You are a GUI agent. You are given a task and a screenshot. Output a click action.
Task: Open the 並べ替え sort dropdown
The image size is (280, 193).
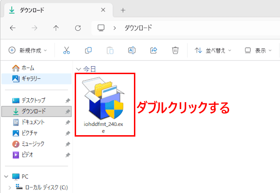coord(213,50)
